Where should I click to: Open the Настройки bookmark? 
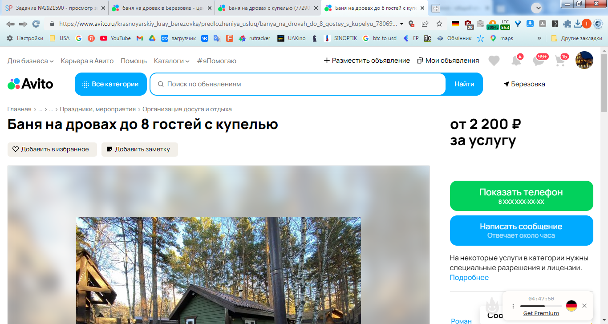pos(25,38)
